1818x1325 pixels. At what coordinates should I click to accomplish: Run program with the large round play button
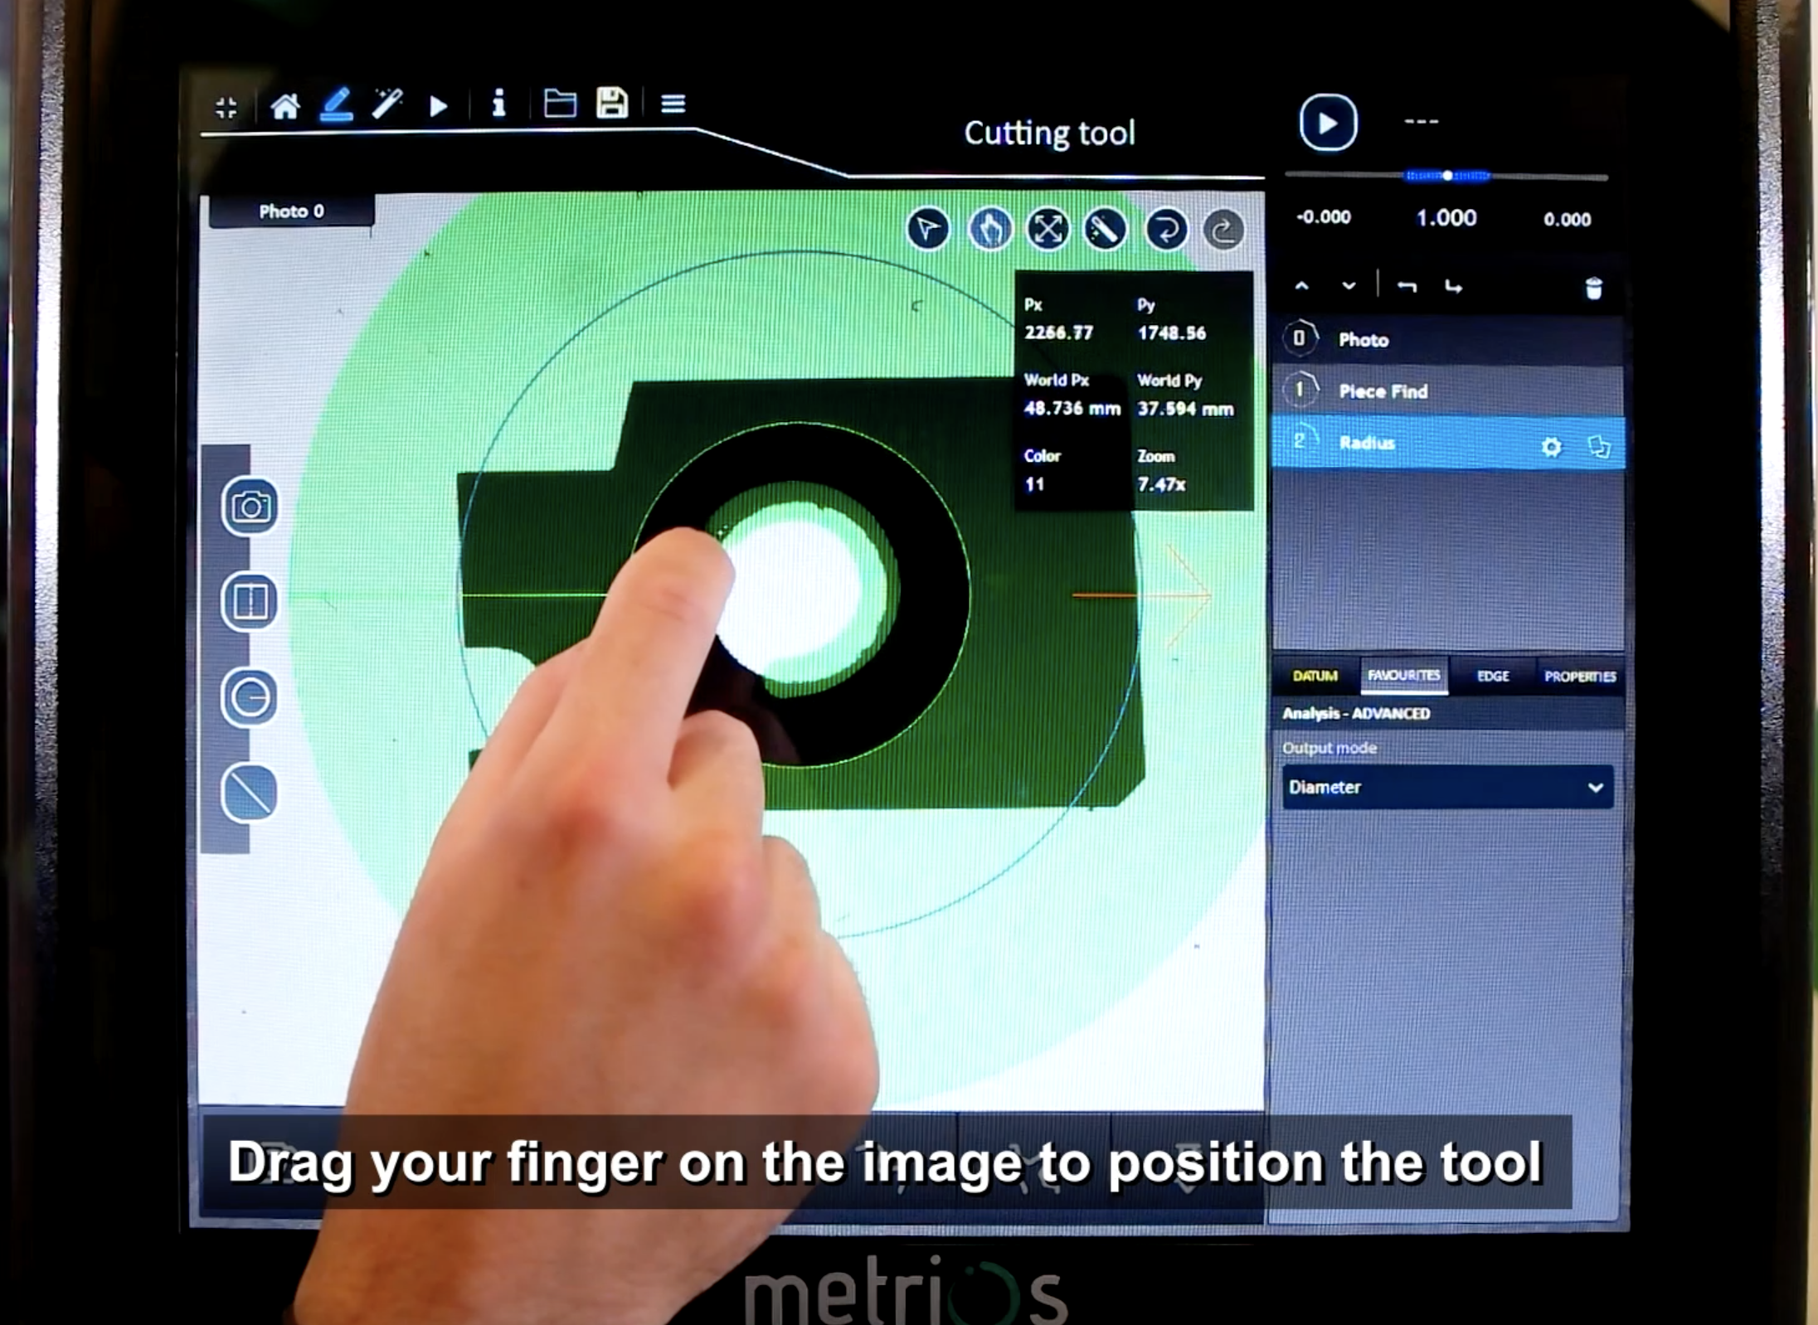pos(1328,123)
